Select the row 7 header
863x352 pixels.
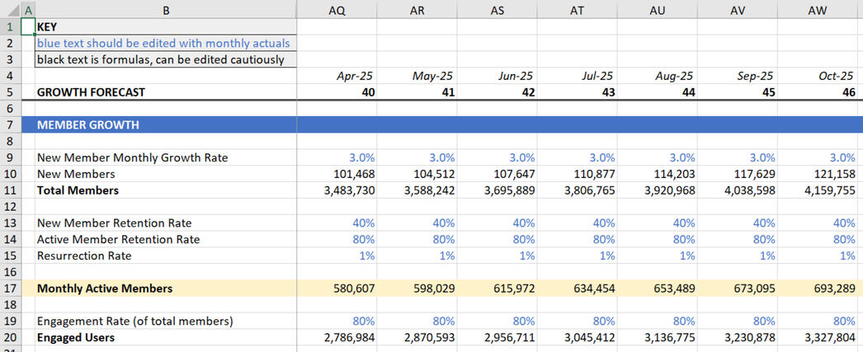10,125
